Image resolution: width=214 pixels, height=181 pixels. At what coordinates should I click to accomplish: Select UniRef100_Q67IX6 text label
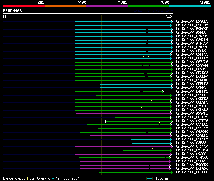(x=192, y=62)
